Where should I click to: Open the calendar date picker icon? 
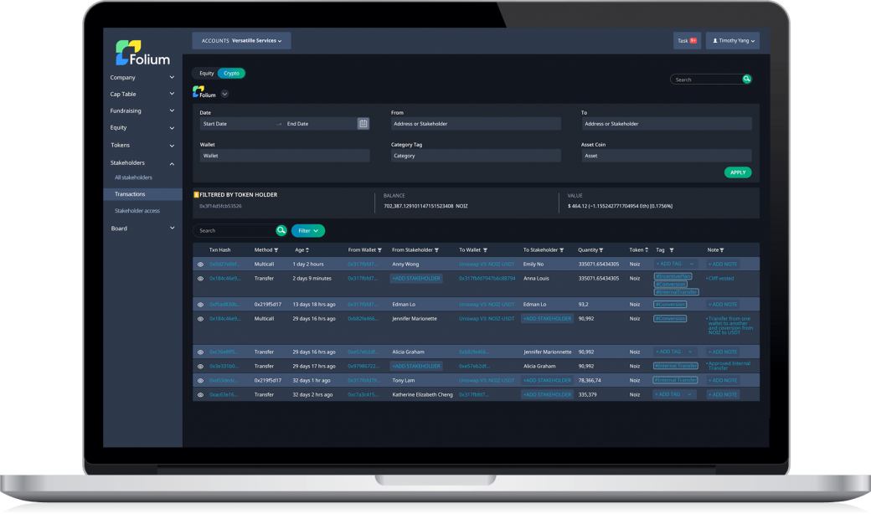pyautogui.click(x=363, y=124)
